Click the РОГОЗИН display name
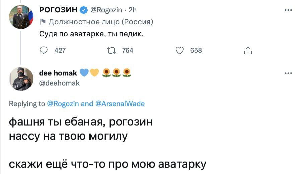This screenshot has width=301, height=174. [59, 10]
